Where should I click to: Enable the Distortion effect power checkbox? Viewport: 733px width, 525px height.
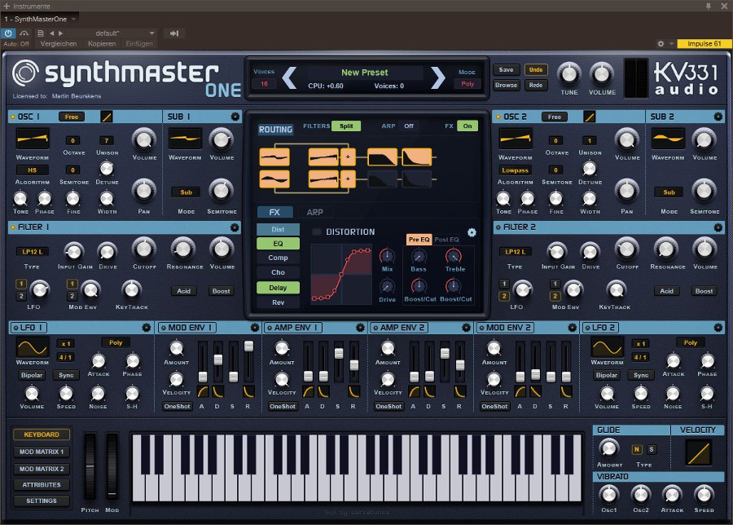point(317,232)
